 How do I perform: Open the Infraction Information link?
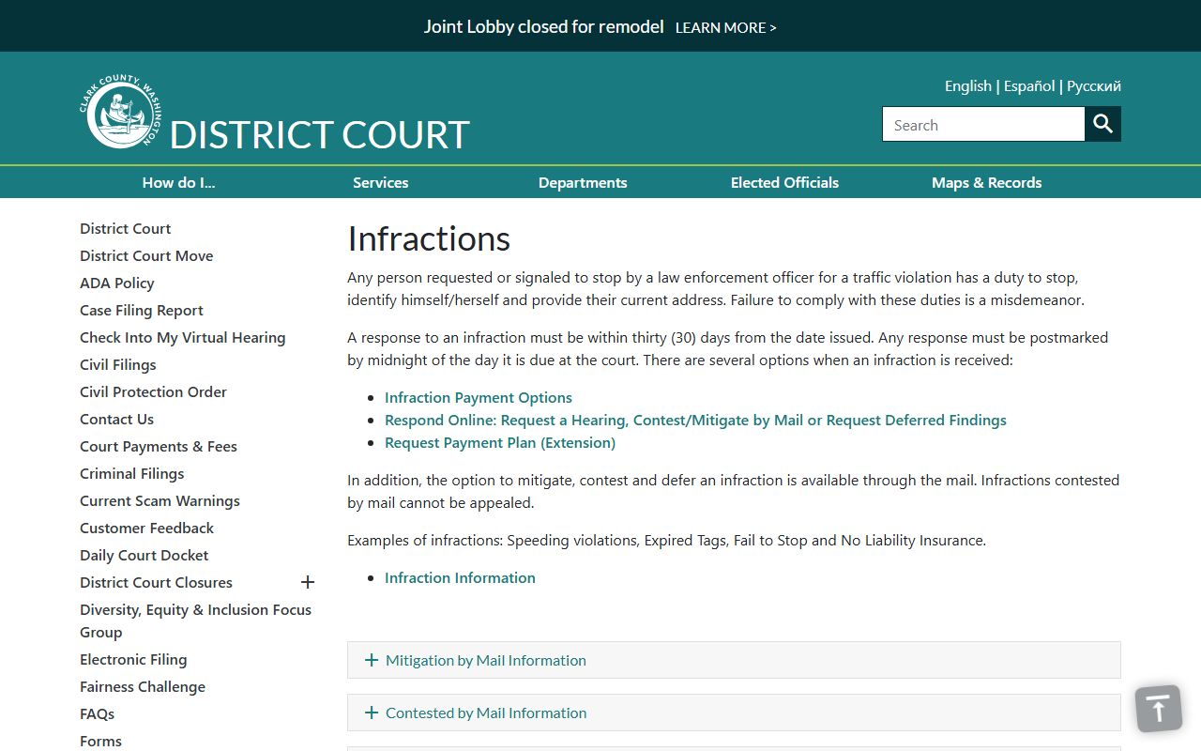(x=460, y=577)
